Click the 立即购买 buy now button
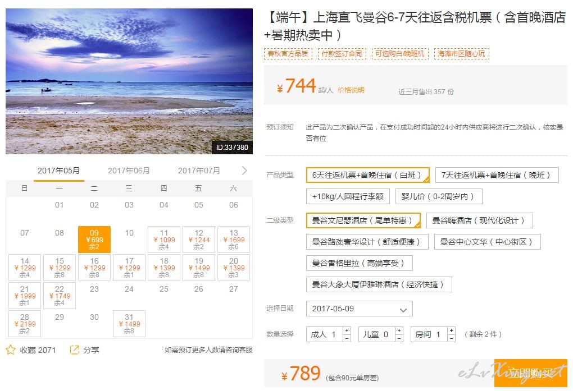The height and width of the screenshot is (391, 573). (x=531, y=372)
